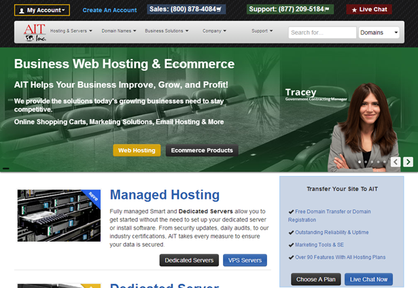The height and width of the screenshot is (288, 418).
Task: Open Free Domain Transfer or Domain Registration link
Action: click(x=330, y=215)
